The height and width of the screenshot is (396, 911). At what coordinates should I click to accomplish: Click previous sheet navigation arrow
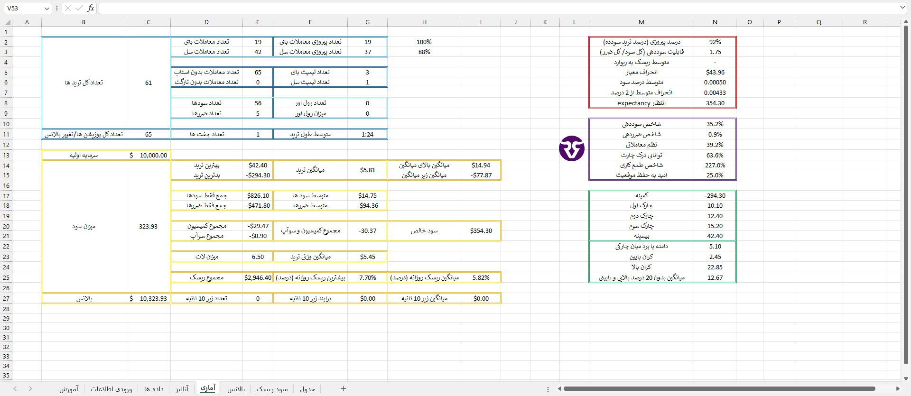(x=15, y=389)
